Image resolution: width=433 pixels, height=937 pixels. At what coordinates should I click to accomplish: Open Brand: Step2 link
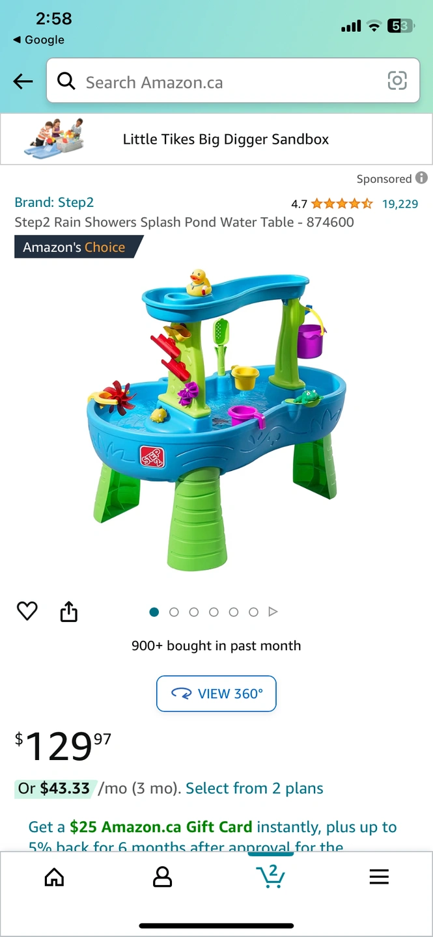coord(54,202)
